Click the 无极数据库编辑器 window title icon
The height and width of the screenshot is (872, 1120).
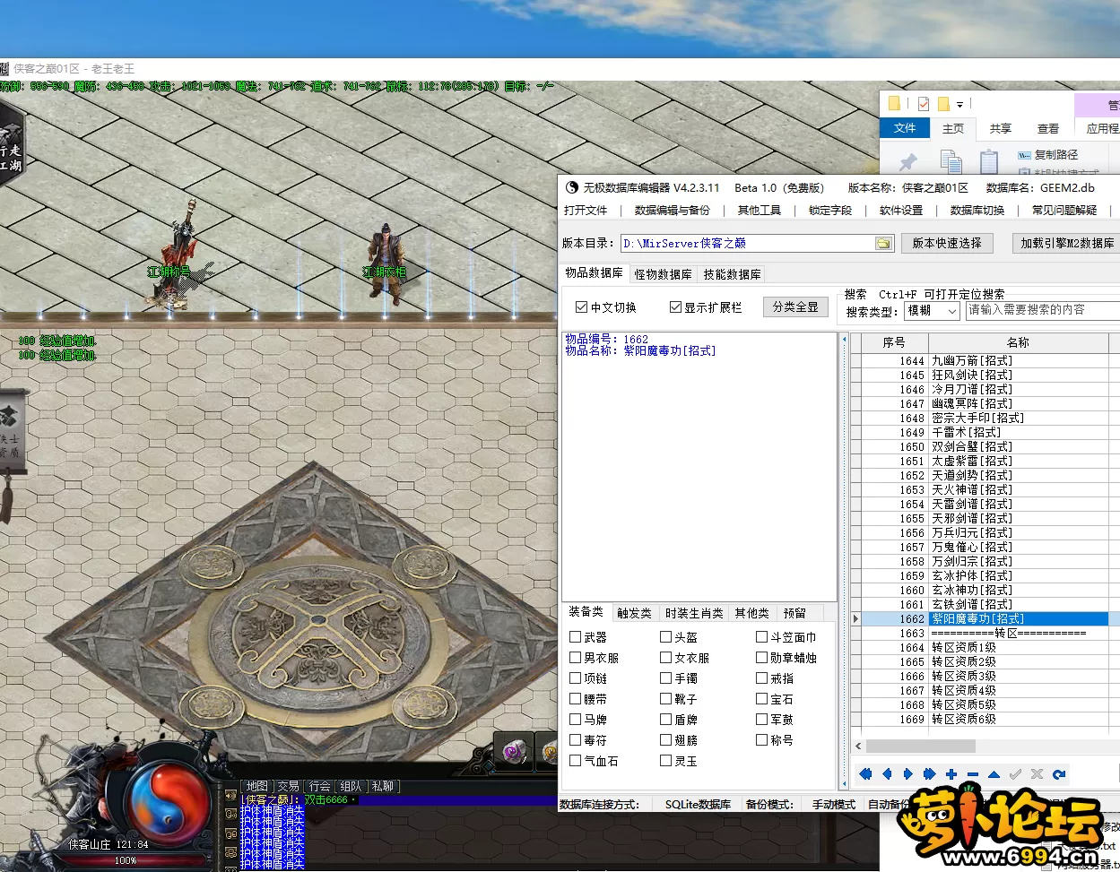point(571,187)
